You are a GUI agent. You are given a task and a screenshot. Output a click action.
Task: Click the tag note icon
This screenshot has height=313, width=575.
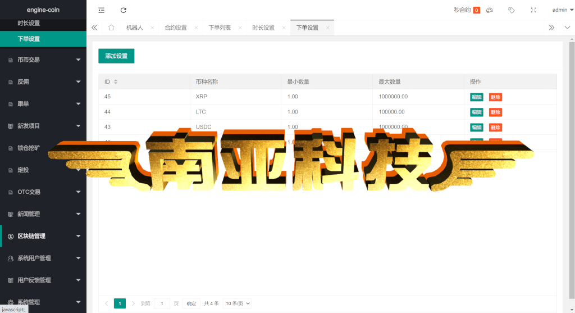(511, 10)
